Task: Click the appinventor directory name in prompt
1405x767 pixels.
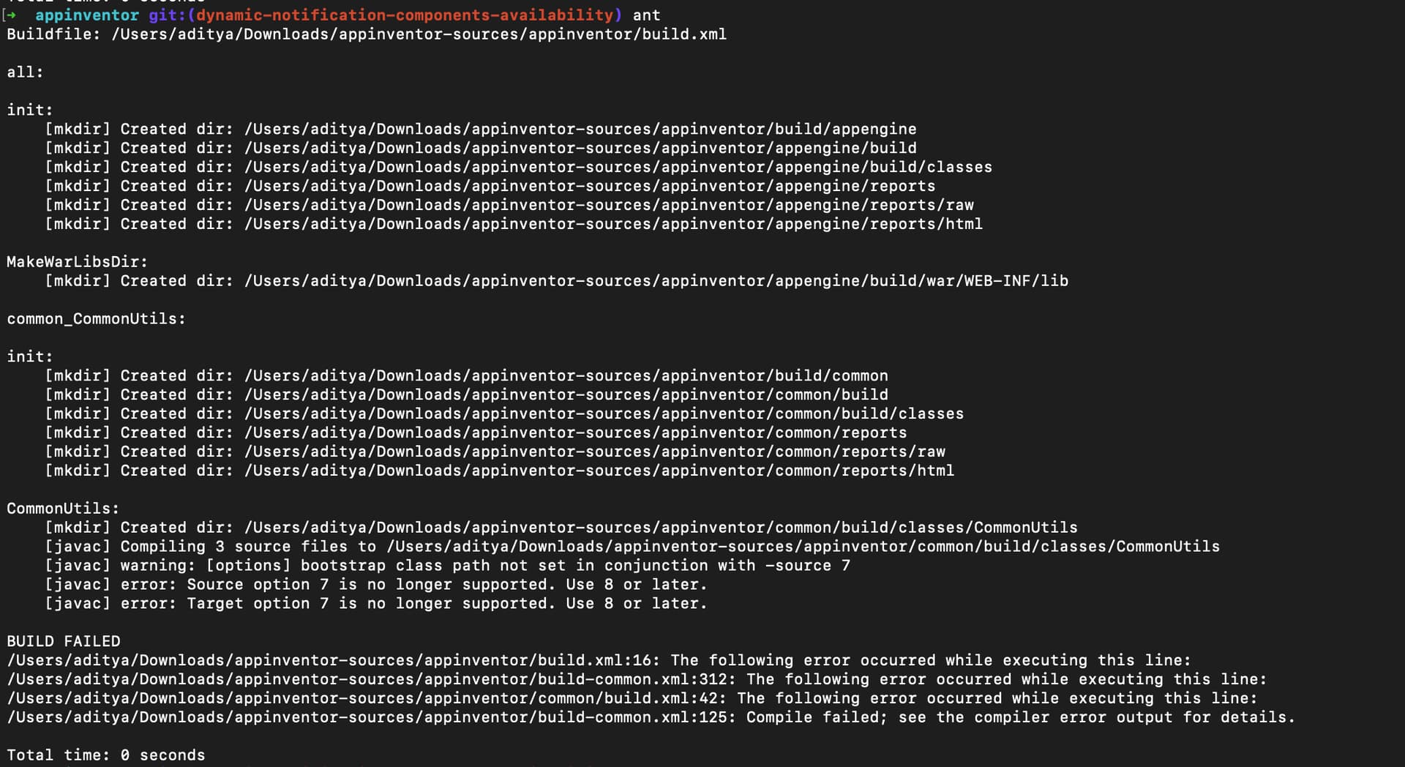Action: 86,15
